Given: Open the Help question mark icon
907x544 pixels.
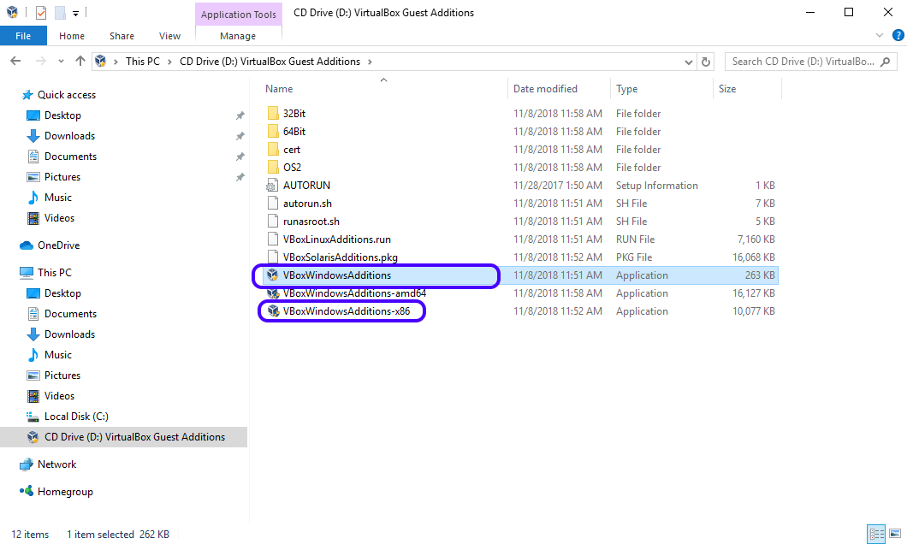Looking at the screenshot, I should click(x=898, y=35).
